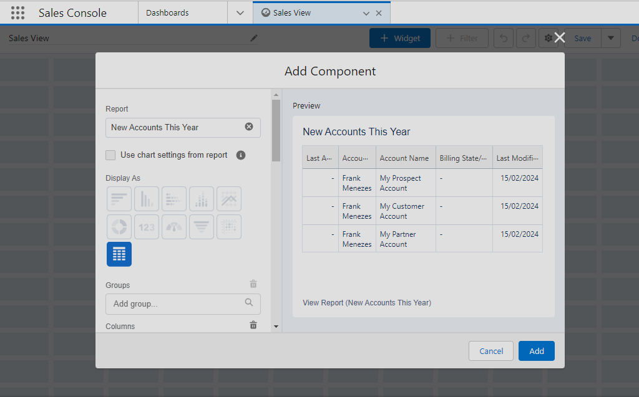Pick the 123 metric display type
The width and height of the screenshot is (639, 397).
point(146,227)
